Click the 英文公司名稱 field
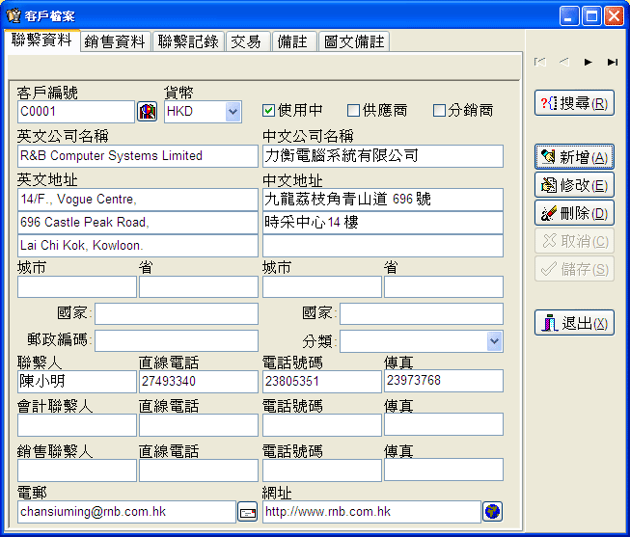The height and width of the screenshot is (537, 630). 137,156
